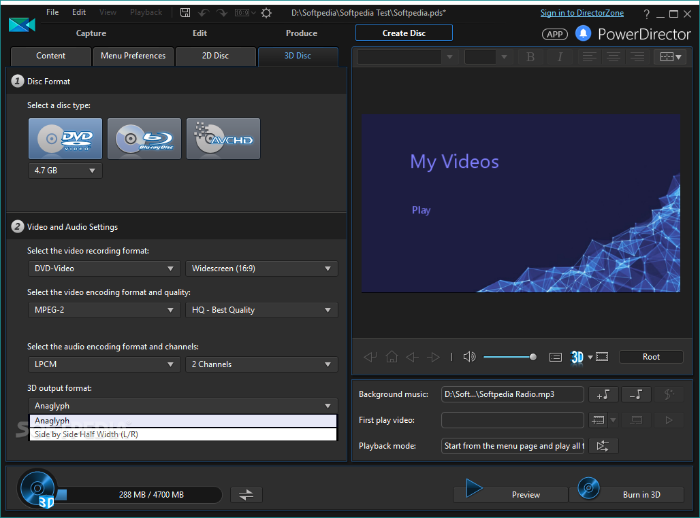
Task: Collapse the Anaglyph 3D output dropdown
Action: pos(183,406)
